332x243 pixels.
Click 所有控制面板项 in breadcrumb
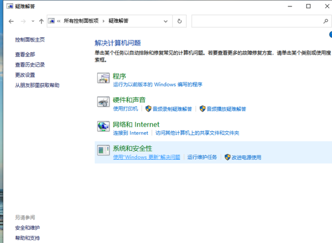click(x=81, y=21)
